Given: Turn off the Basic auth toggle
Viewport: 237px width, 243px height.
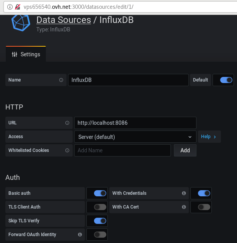Looking at the screenshot, I should [100, 193].
